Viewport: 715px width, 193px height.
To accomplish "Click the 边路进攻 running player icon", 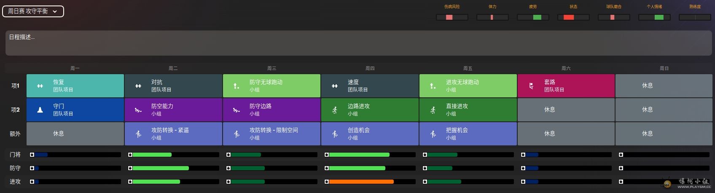I will [x=335, y=110].
